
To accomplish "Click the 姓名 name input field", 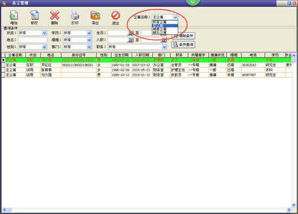I will point(33,40).
